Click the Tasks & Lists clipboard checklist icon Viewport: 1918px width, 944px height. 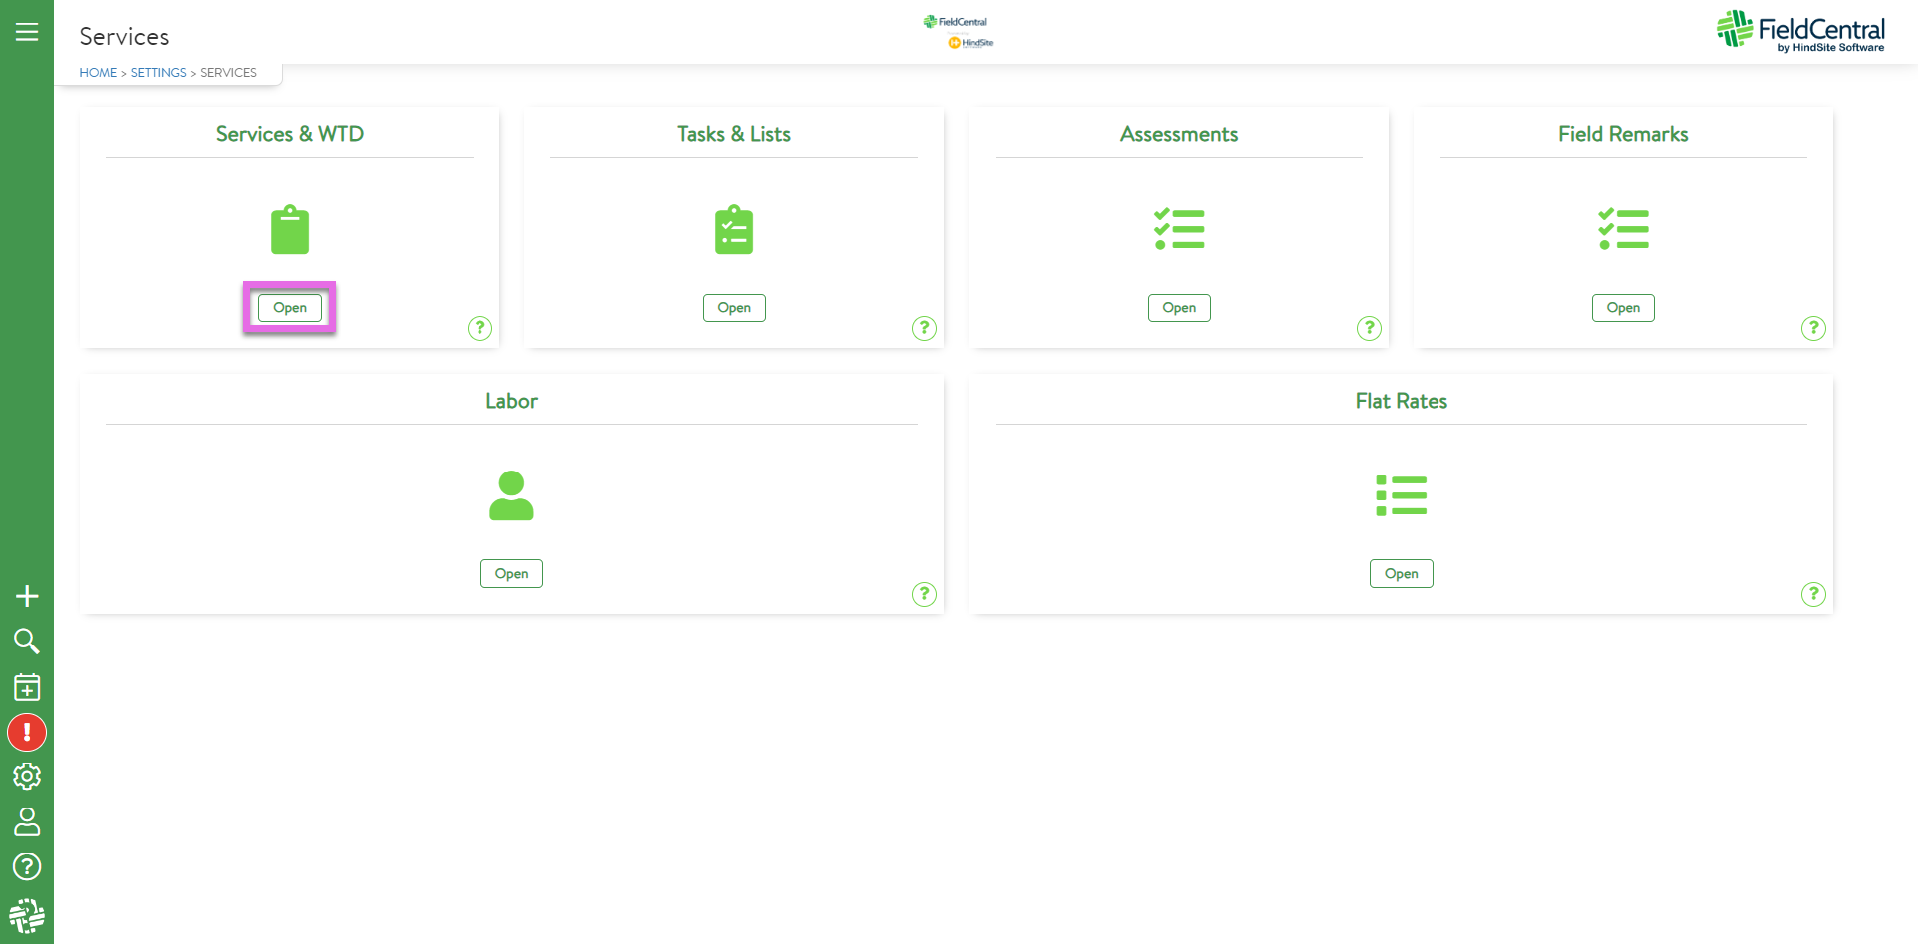734,230
